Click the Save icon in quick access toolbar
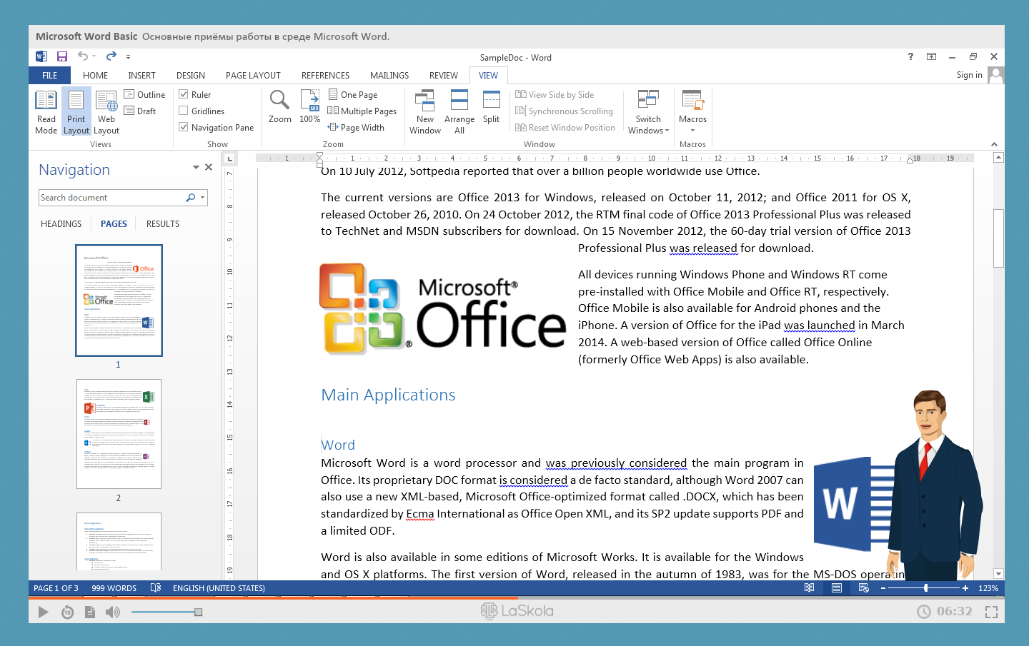1029x646 pixels. coord(62,56)
